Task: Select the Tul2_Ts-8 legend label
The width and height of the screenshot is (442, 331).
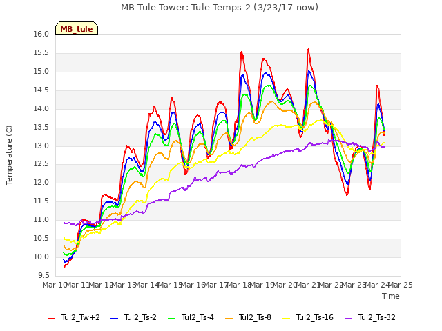Action: point(255,317)
